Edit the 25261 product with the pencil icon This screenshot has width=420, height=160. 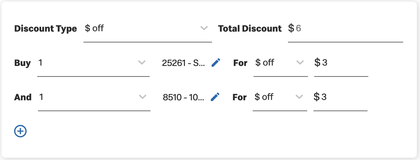(x=216, y=63)
